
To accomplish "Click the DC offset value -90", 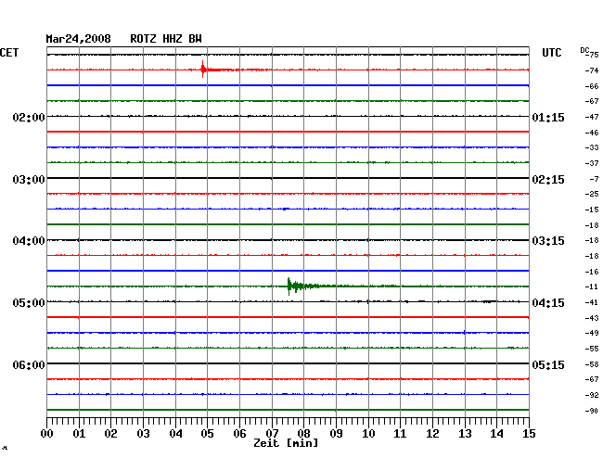I will click(592, 411).
